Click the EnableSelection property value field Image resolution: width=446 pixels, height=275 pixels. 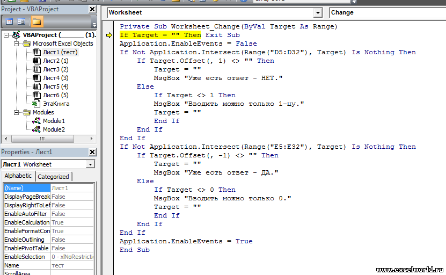pos(72,257)
